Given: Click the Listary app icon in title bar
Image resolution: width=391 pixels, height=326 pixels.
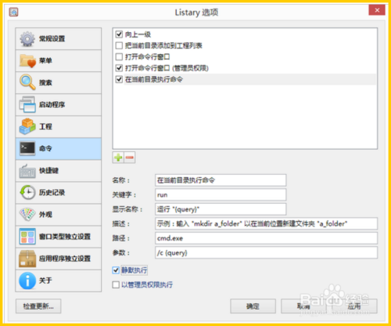Looking at the screenshot, I should coord(13,12).
